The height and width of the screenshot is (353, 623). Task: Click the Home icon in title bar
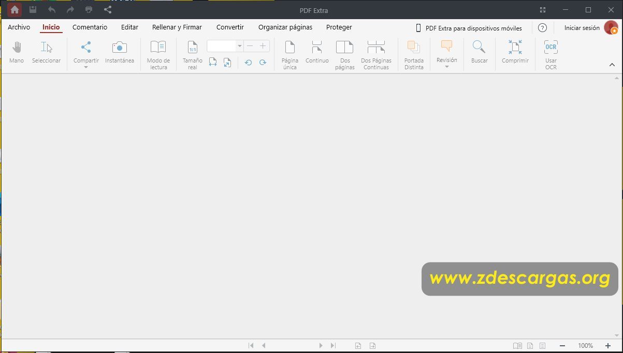point(15,10)
